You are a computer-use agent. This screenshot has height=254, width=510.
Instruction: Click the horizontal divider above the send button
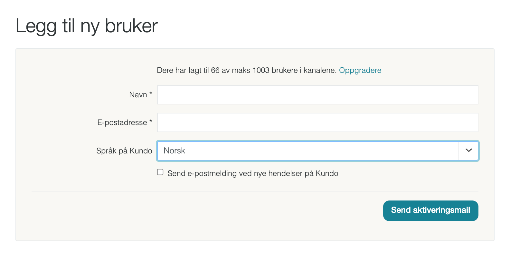pos(255,191)
